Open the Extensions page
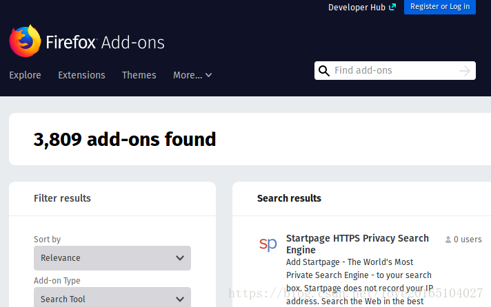491x307 pixels. click(81, 75)
